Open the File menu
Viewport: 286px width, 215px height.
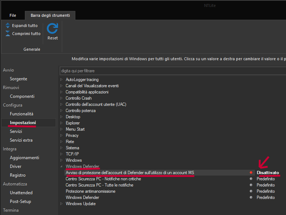pyautogui.click(x=13, y=15)
